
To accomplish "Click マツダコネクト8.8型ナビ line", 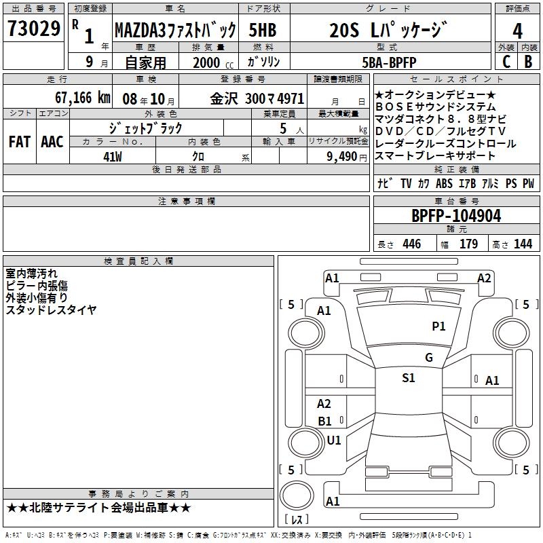I will pos(441,119).
